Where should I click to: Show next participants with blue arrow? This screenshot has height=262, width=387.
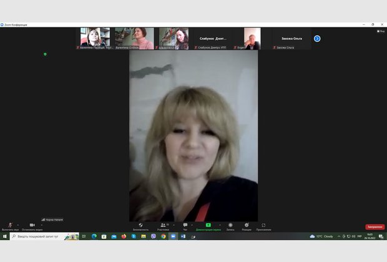click(x=317, y=39)
